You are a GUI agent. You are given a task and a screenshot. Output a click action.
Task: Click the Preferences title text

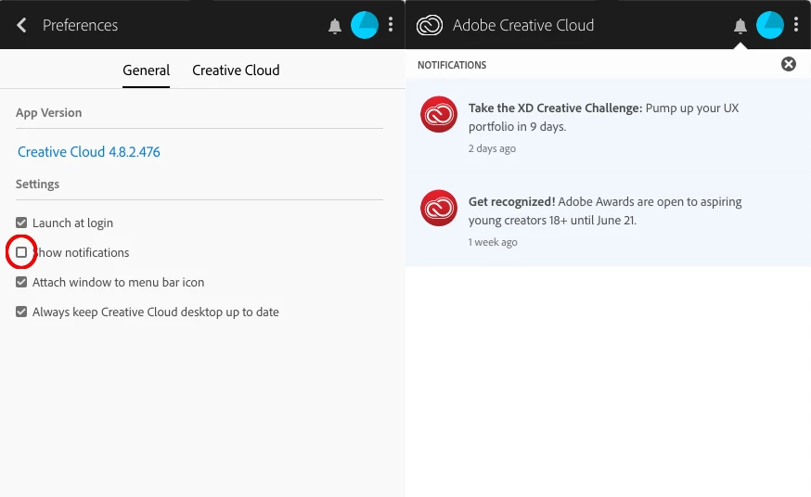click(x=80, y=25)
